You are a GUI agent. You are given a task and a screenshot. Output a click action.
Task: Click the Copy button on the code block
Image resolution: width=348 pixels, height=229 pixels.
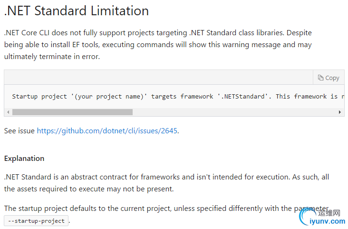pos(329,78)
